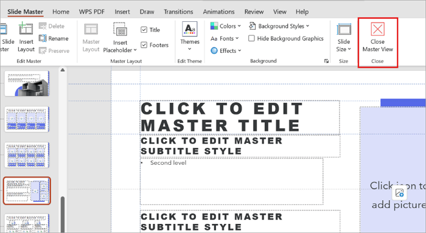
Task: Click the picture placeholder icon on the slide
Action: click(x=399, y=193)
